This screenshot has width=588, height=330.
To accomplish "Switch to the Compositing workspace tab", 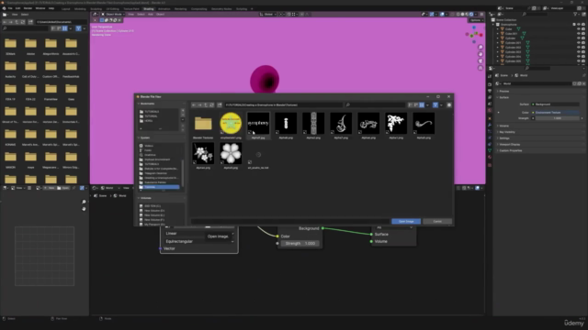I will (198, 8).
